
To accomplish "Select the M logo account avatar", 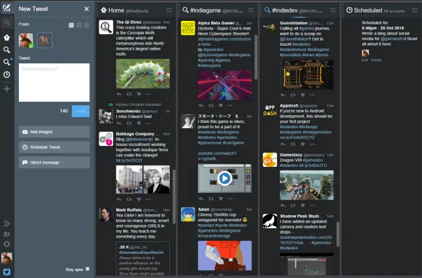I will coord(44,41).
